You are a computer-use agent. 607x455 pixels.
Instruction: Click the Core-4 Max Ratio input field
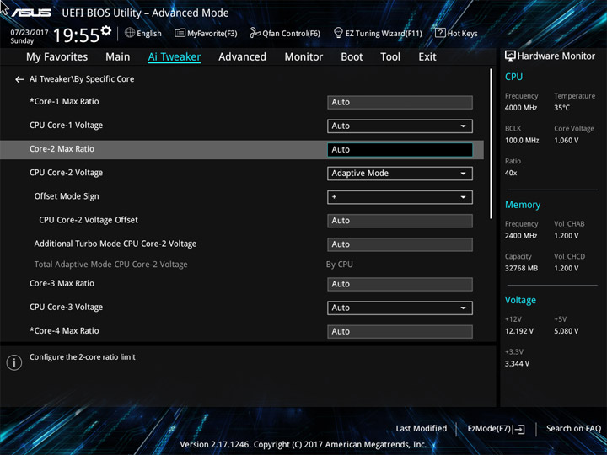coord(400,332)
